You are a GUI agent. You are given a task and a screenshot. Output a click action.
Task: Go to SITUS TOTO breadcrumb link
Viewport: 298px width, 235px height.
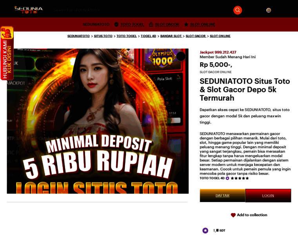click(x=103, y=36)
